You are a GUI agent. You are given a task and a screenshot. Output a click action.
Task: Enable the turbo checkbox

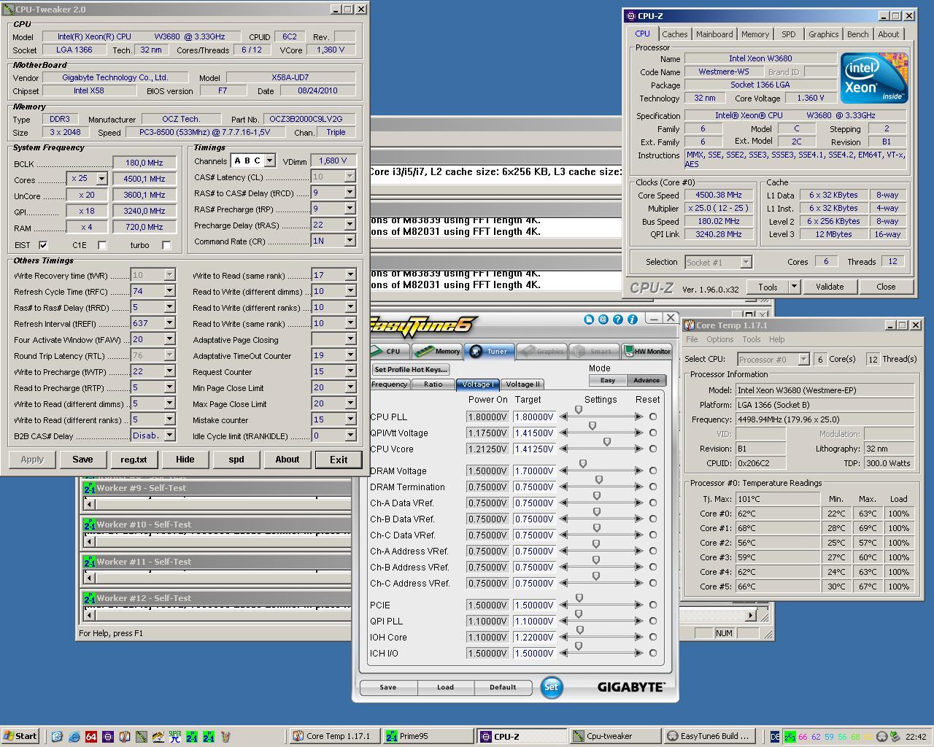click(x=166, y=245)
